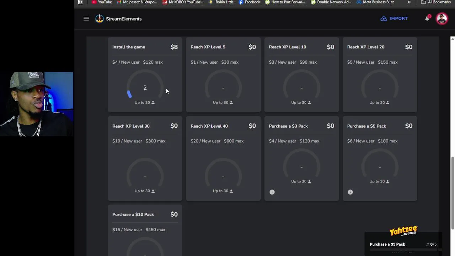Click the '$30 max' on XP Level 5
Screen dimensions: 455x256
230,62
